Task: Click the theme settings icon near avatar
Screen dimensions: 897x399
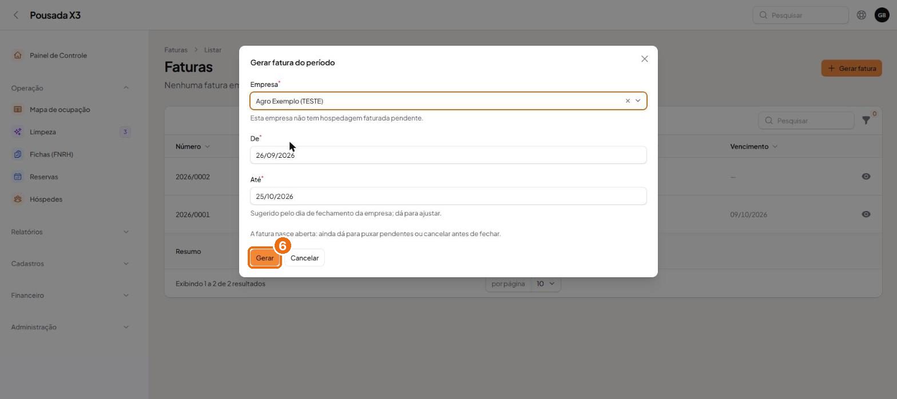Action: pyautogui.click(x=861, y=15)
